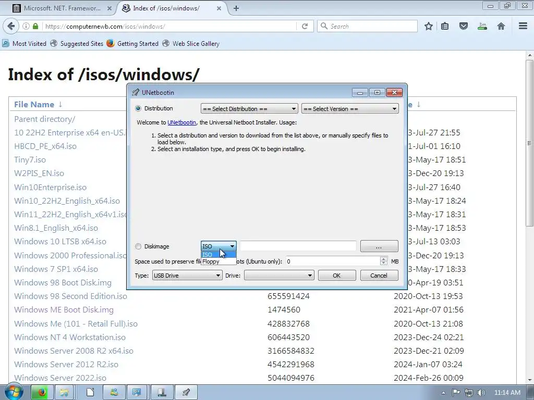This screenshot has height=400, width=534.
Task: Open the Select Distribution dropdown
Action: 249,109
